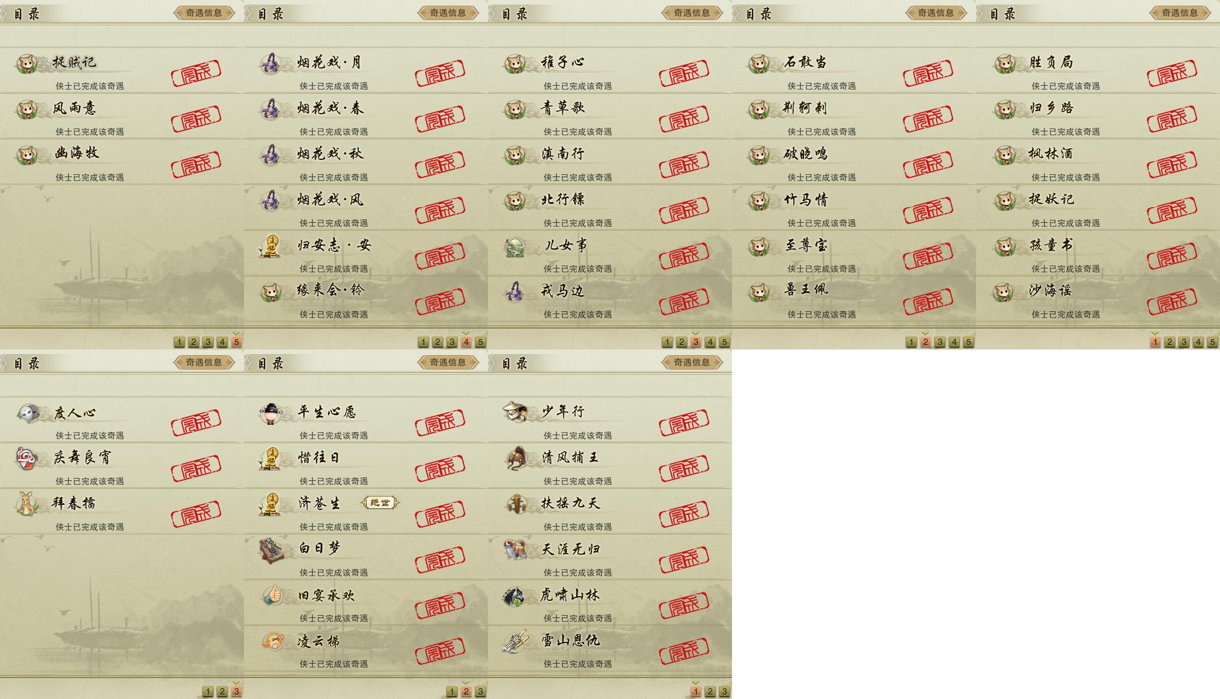1220x699 pixels.
Task: Click the bed icon next to 白日梦
Action: click(271, 549)
